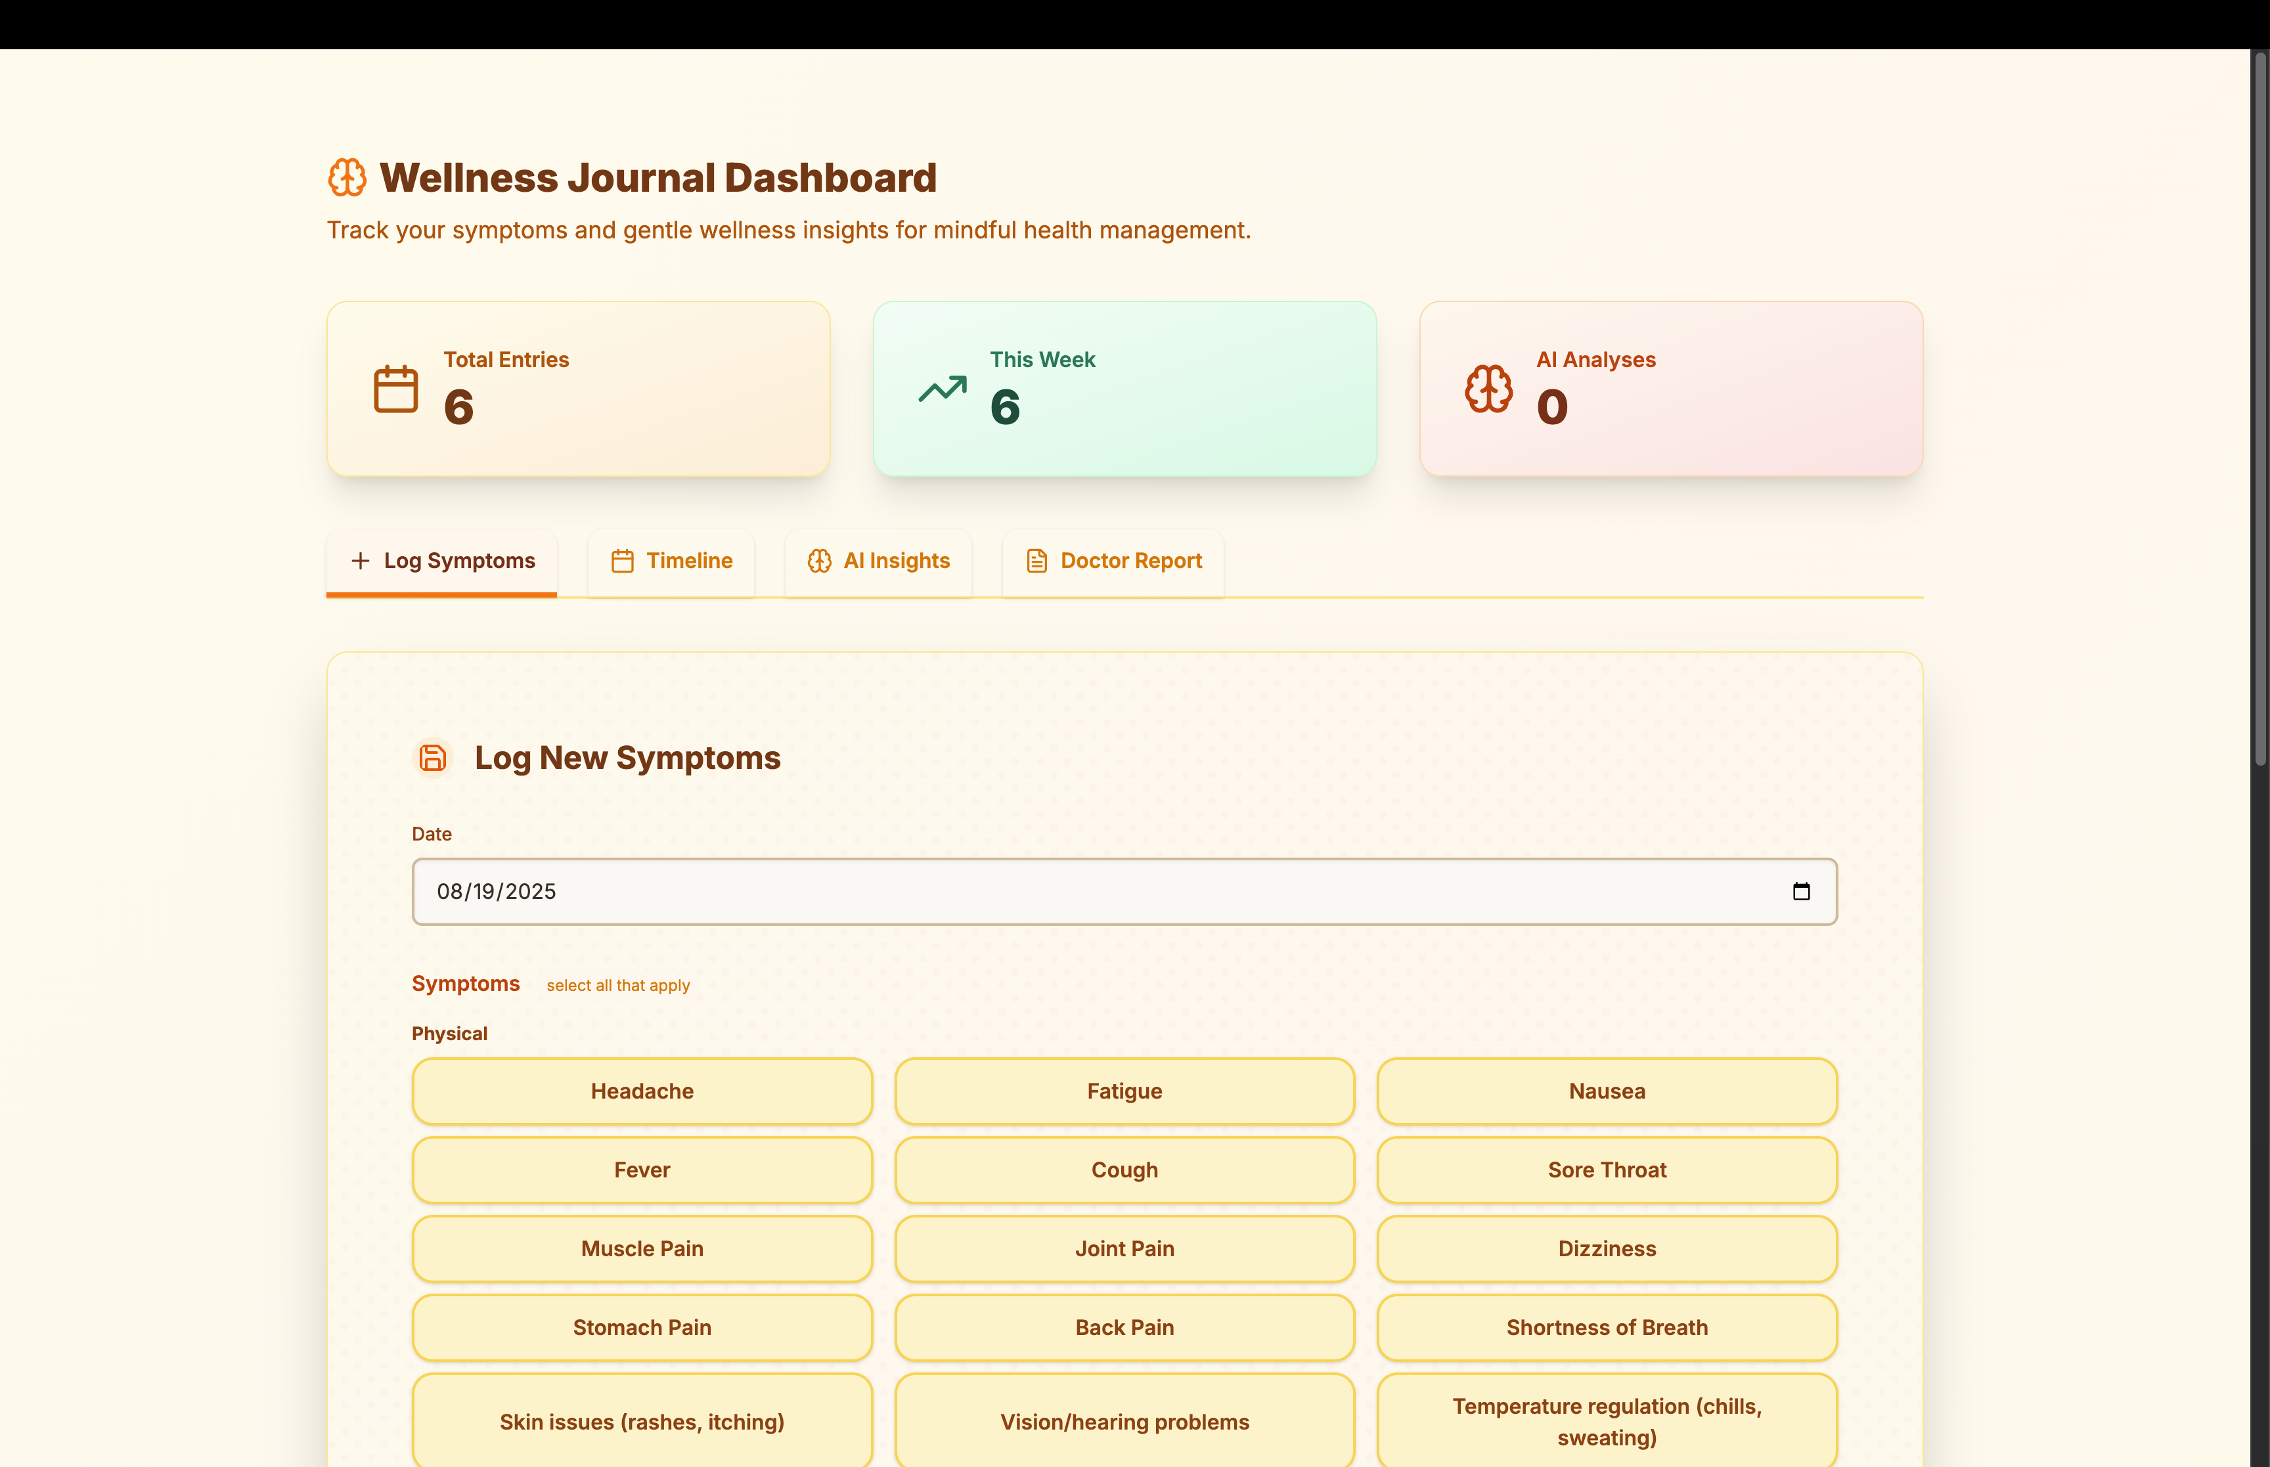Open the date picker calendar dropdown

[x=1800, y=892]
